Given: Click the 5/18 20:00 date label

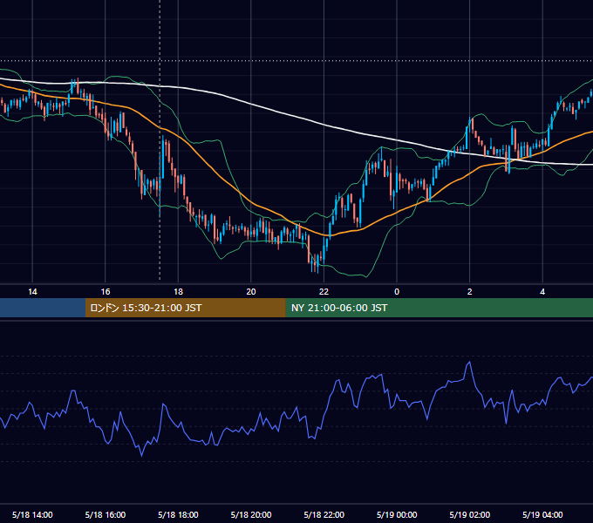Looking at the screenshot, I should pos(251,514).
